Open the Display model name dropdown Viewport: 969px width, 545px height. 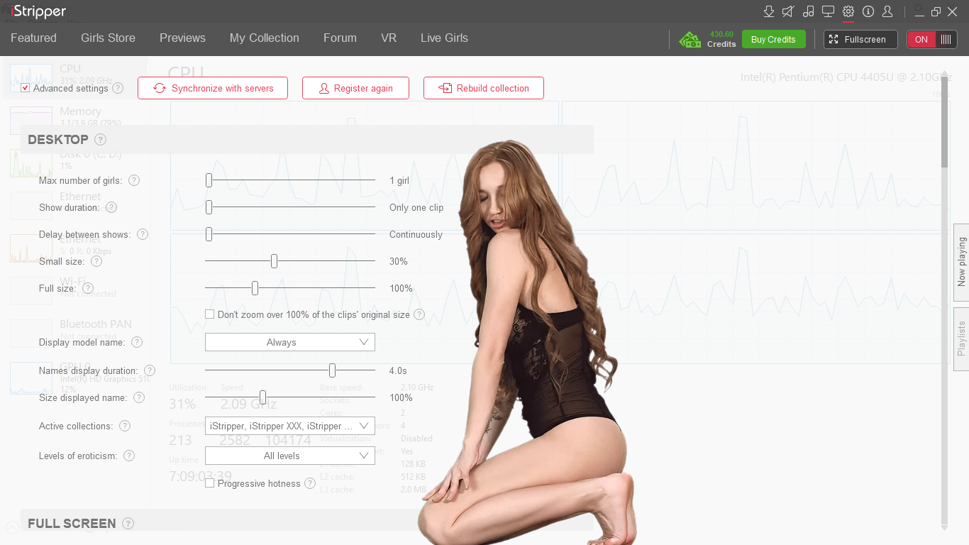click(289, 342)
